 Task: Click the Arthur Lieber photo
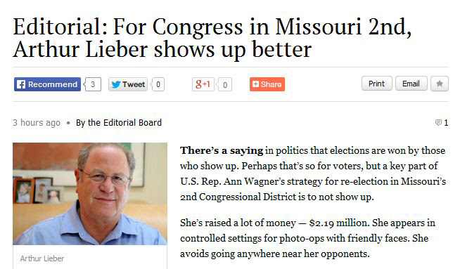click(x=90, y=194)
